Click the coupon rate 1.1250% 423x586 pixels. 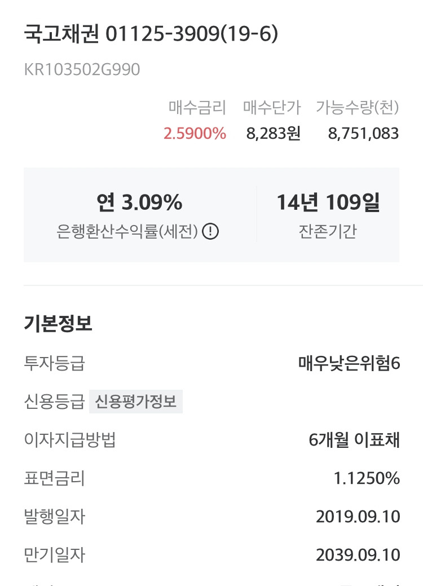[x=367, y=478]
